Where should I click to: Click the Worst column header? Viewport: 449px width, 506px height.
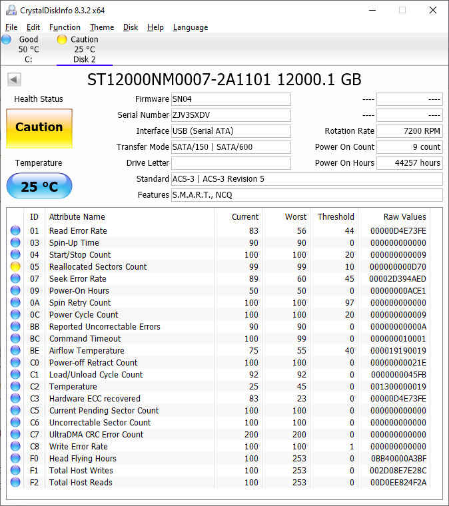(296, 217)
